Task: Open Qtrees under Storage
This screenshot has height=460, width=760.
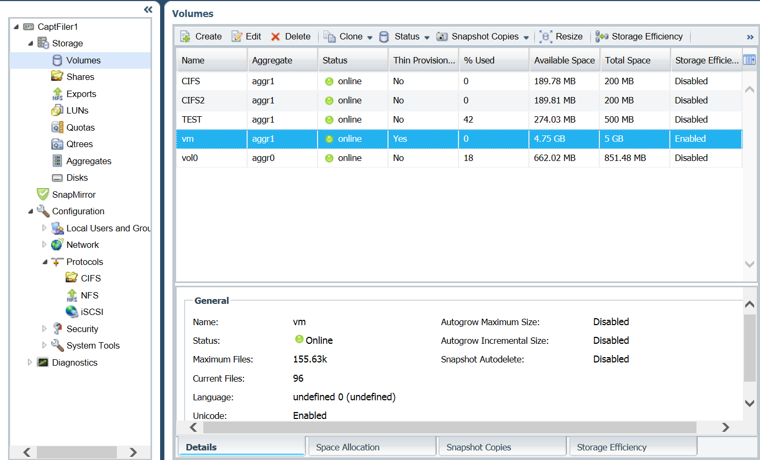Action: tap(80, 144)
